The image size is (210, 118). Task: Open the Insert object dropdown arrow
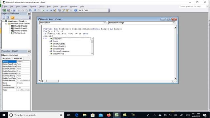(x=11, y=10)
